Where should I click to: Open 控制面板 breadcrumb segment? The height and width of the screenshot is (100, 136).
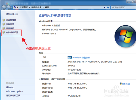coord(24,7)
